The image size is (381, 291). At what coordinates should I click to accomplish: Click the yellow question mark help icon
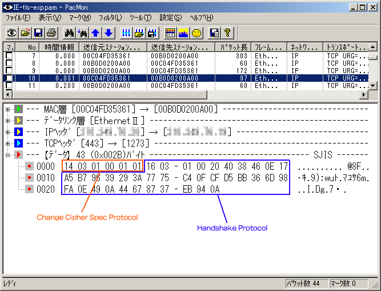227,33
